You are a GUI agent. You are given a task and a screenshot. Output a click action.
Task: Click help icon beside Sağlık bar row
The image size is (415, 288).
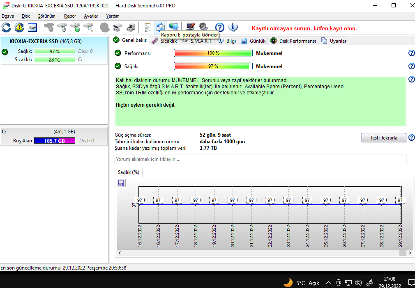(412, 66)
